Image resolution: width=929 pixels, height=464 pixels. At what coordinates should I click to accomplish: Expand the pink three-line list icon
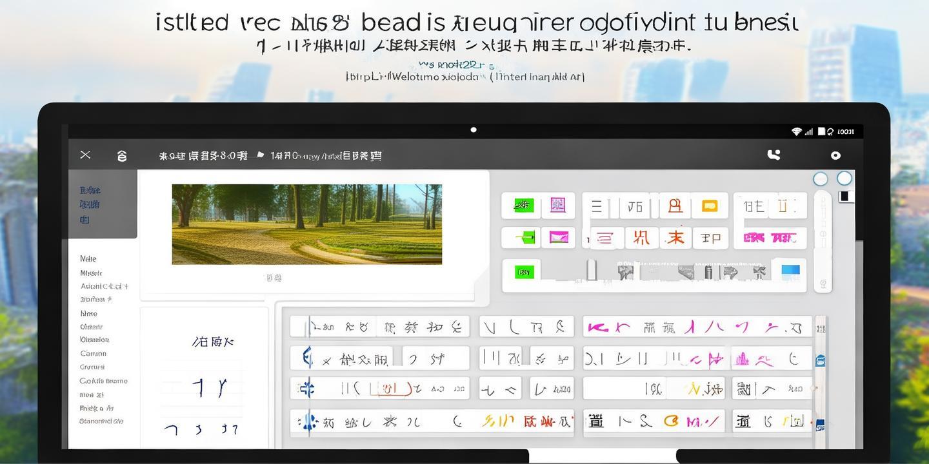(604, 238)
